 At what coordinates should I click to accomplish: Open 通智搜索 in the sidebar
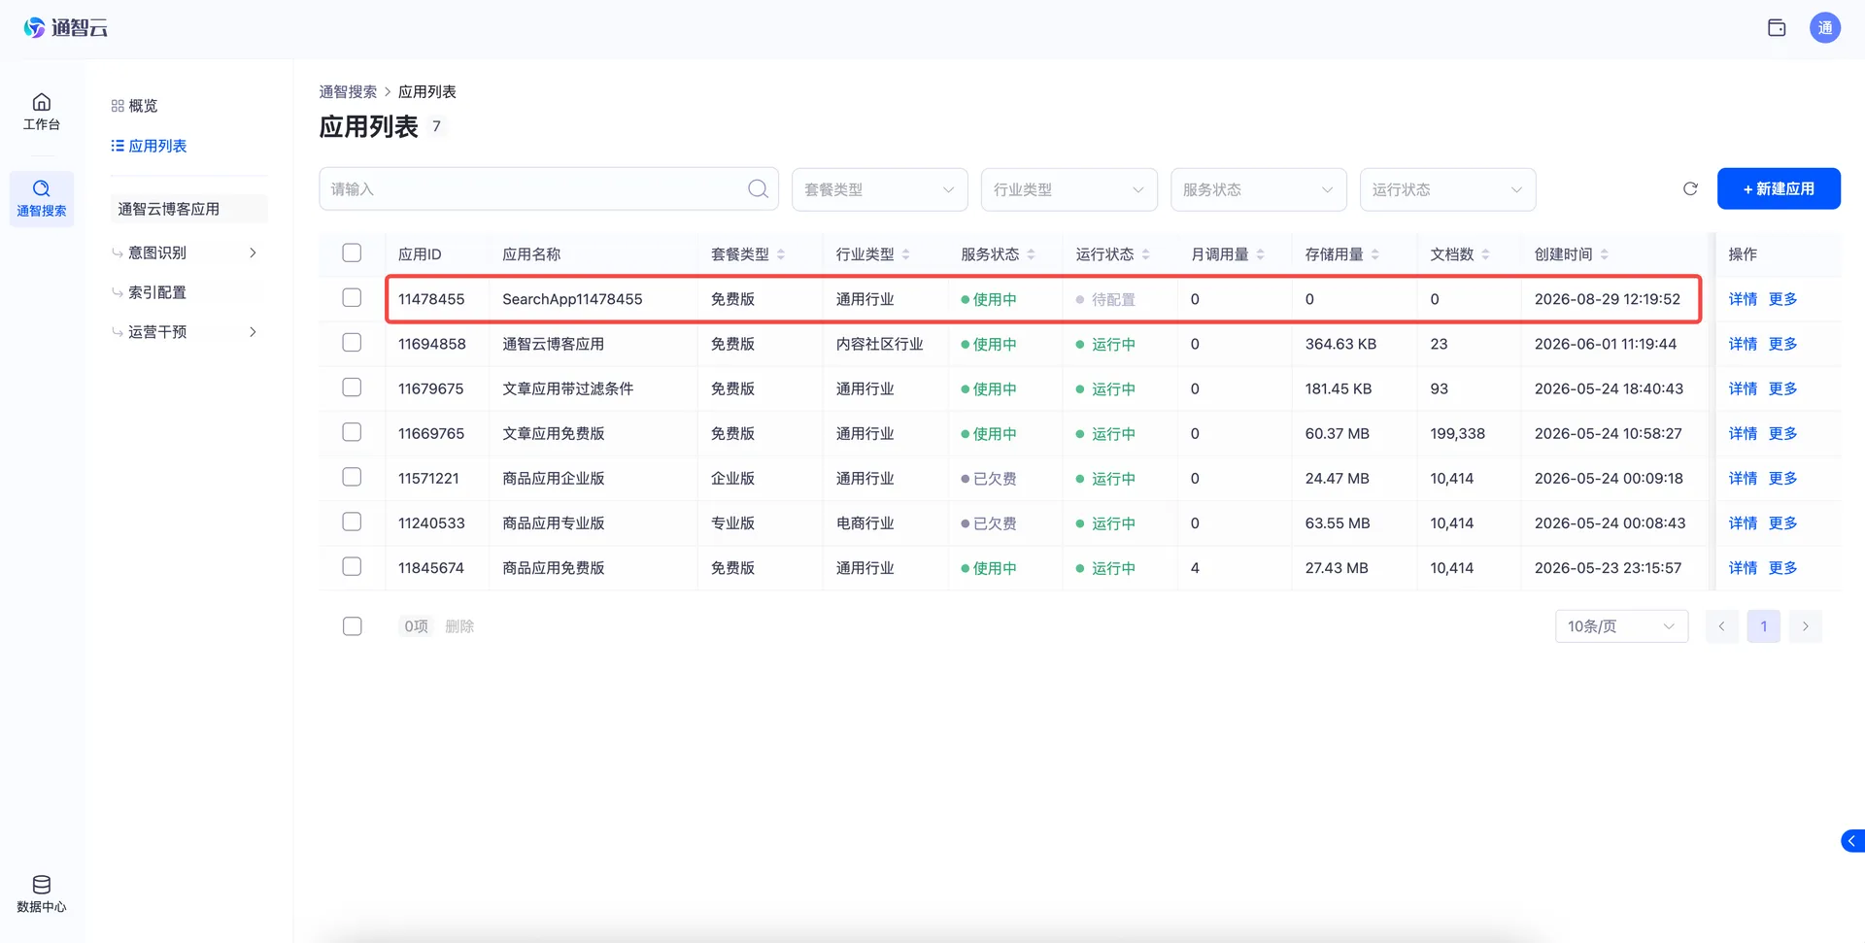42,198
